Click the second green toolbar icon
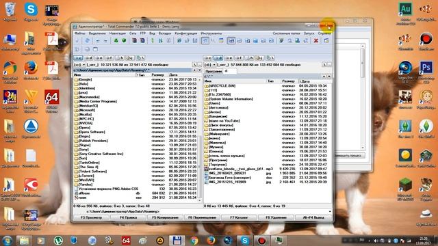 coord(124,41)
